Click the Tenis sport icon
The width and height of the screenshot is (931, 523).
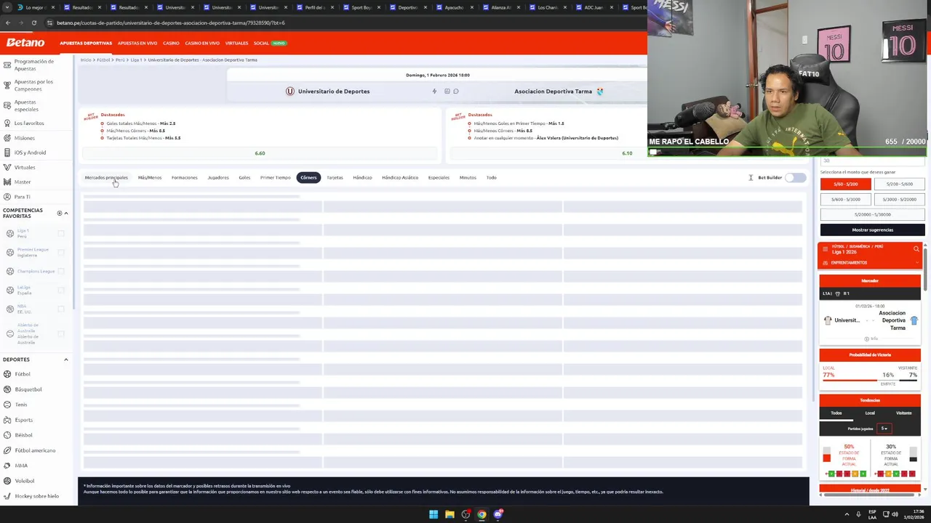pos(7,405)
